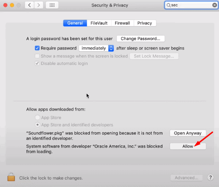
Task: Click the lock to make changes
Action: click(x=11, y=177)
